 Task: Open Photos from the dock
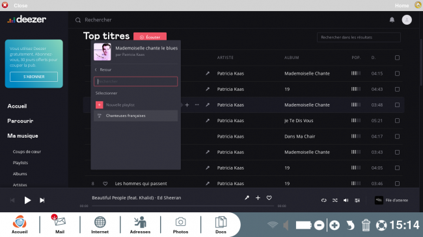180,225
